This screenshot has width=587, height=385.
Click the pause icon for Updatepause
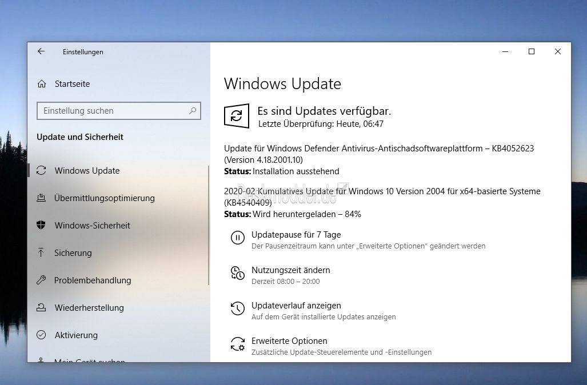(x=238, y=237)
